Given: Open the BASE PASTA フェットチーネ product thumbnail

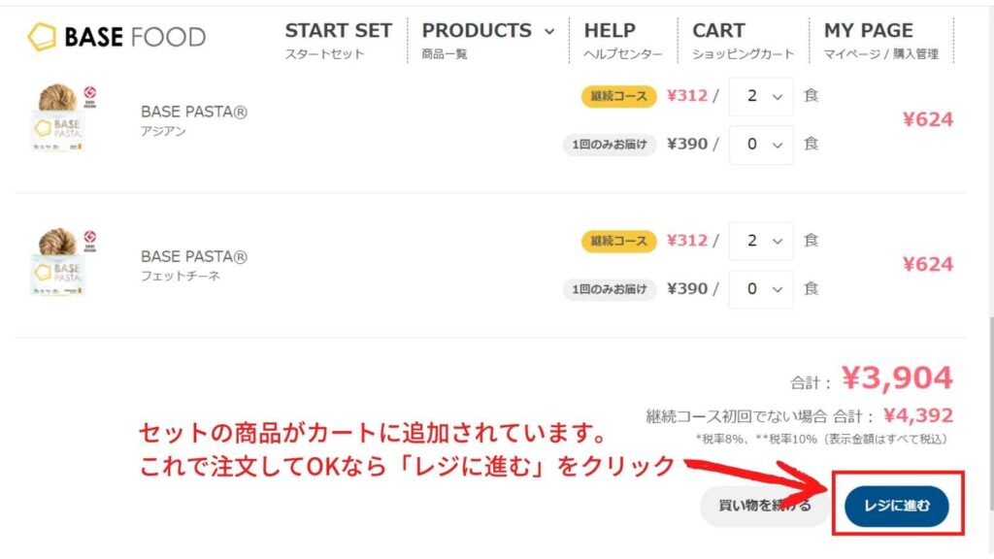Looking at the screenshot, I should point(57,262).
